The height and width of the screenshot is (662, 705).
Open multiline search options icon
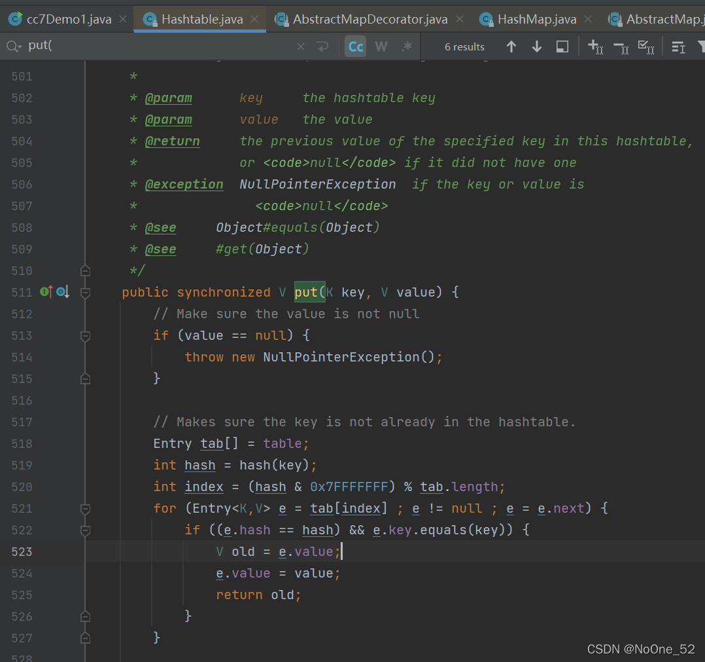678,46
